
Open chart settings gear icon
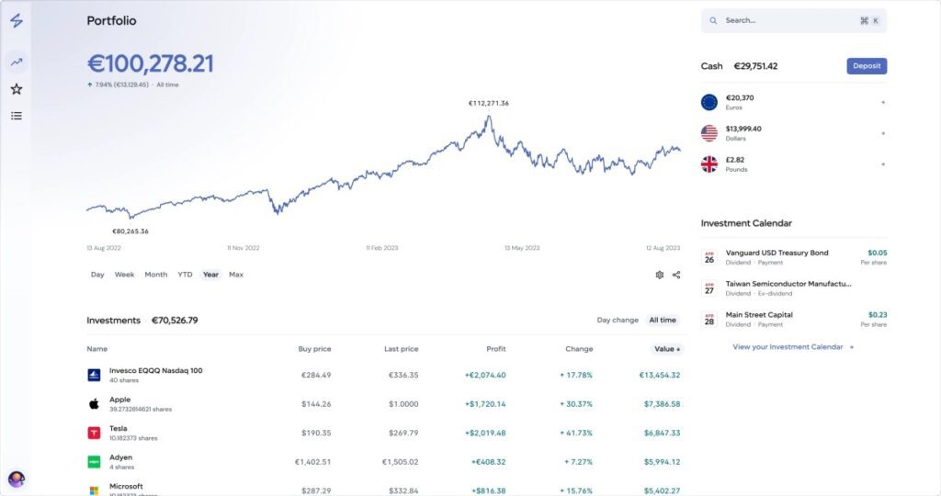tap(659, 275)
